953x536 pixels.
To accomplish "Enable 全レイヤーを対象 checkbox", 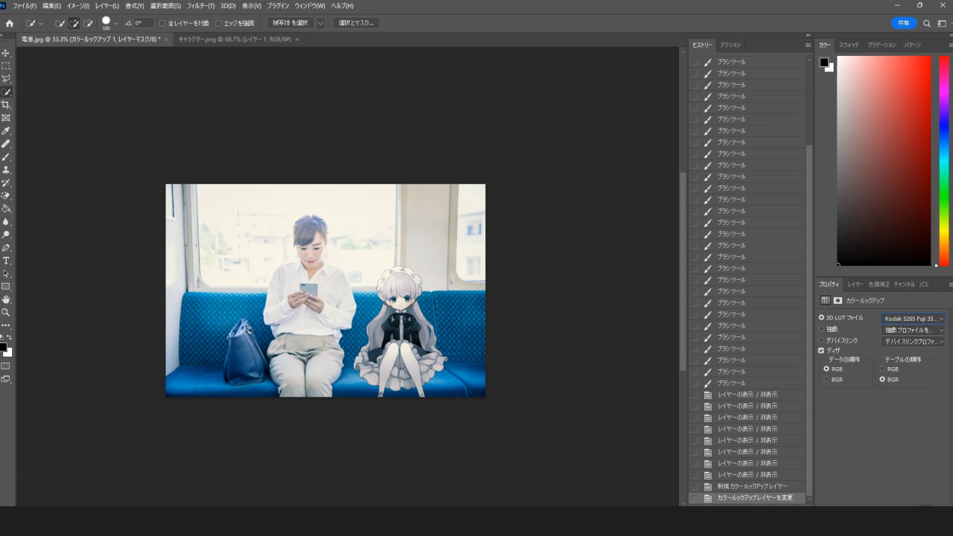I will pos(162,23).
